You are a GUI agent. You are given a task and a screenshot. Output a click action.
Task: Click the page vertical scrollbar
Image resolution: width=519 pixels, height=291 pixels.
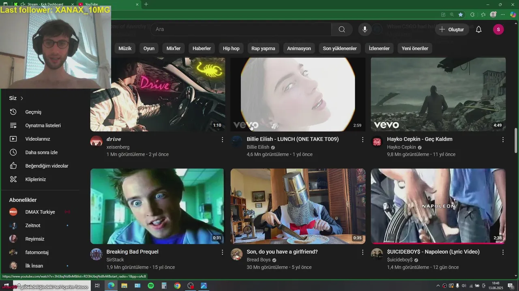[516, 141]
